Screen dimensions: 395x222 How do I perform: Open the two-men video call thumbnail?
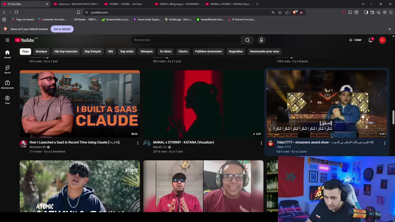(x=203, y=186)
